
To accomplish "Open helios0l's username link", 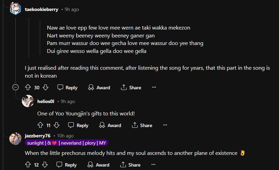I will pos(48,101).
